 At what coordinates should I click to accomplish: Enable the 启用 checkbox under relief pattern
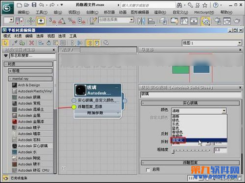(148, 170)
